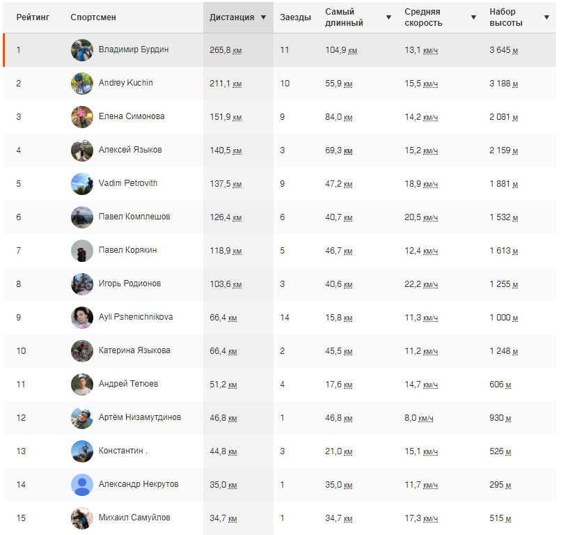
Task: Click the 20,5 км/ч speed value
Action: [x=421, y=217]
